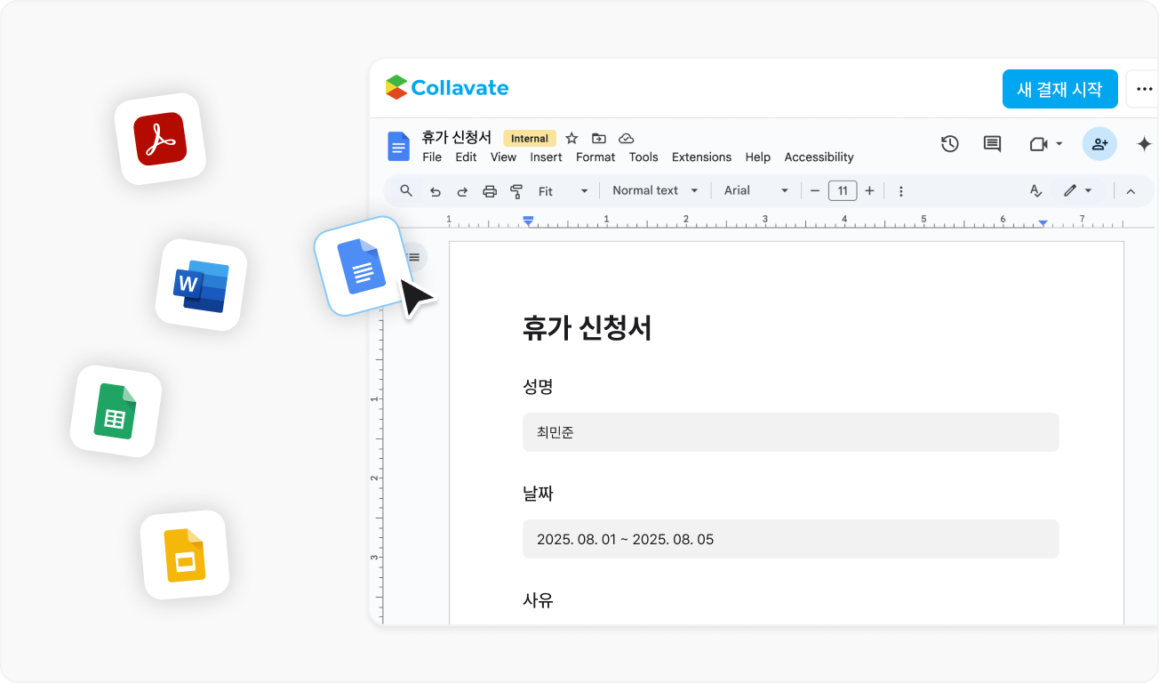Click the spelling check icon

click(1035, 190)
